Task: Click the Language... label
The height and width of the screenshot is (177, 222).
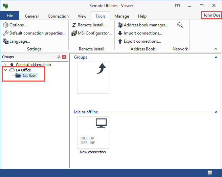Action: (x=20, y=41)
